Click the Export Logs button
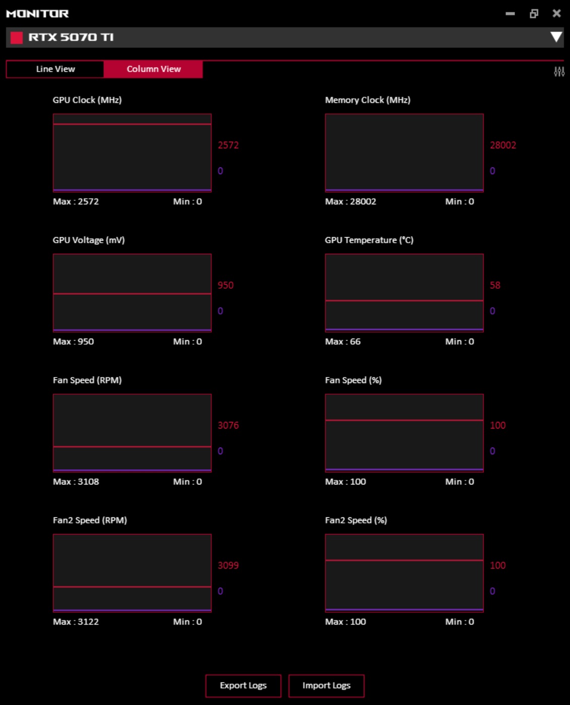This screenshot has height=705, width=570. click(x=243, y=685)
